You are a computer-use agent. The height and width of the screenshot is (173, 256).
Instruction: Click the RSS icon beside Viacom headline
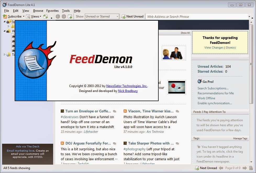(x=125, y=111)
